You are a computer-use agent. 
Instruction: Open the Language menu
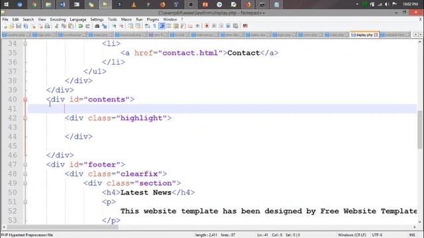pyautogui.click(x=78, y=19)
